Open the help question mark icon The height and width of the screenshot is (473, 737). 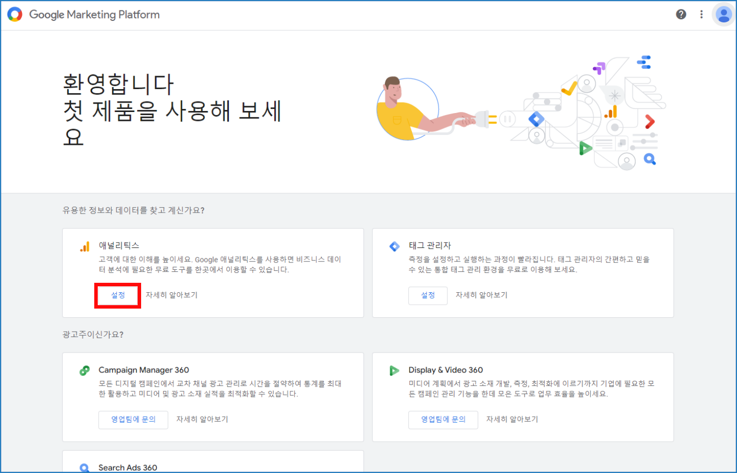click(681, 14)
